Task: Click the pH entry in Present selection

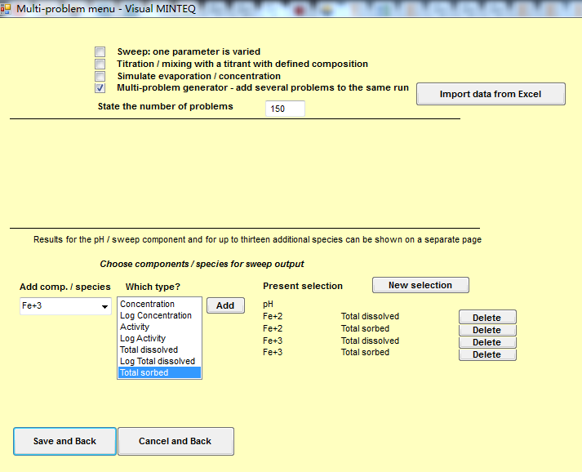Action: tap(268, 304)
